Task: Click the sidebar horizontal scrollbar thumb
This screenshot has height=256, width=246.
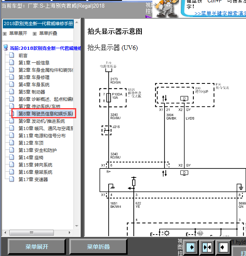Action: 32,233
